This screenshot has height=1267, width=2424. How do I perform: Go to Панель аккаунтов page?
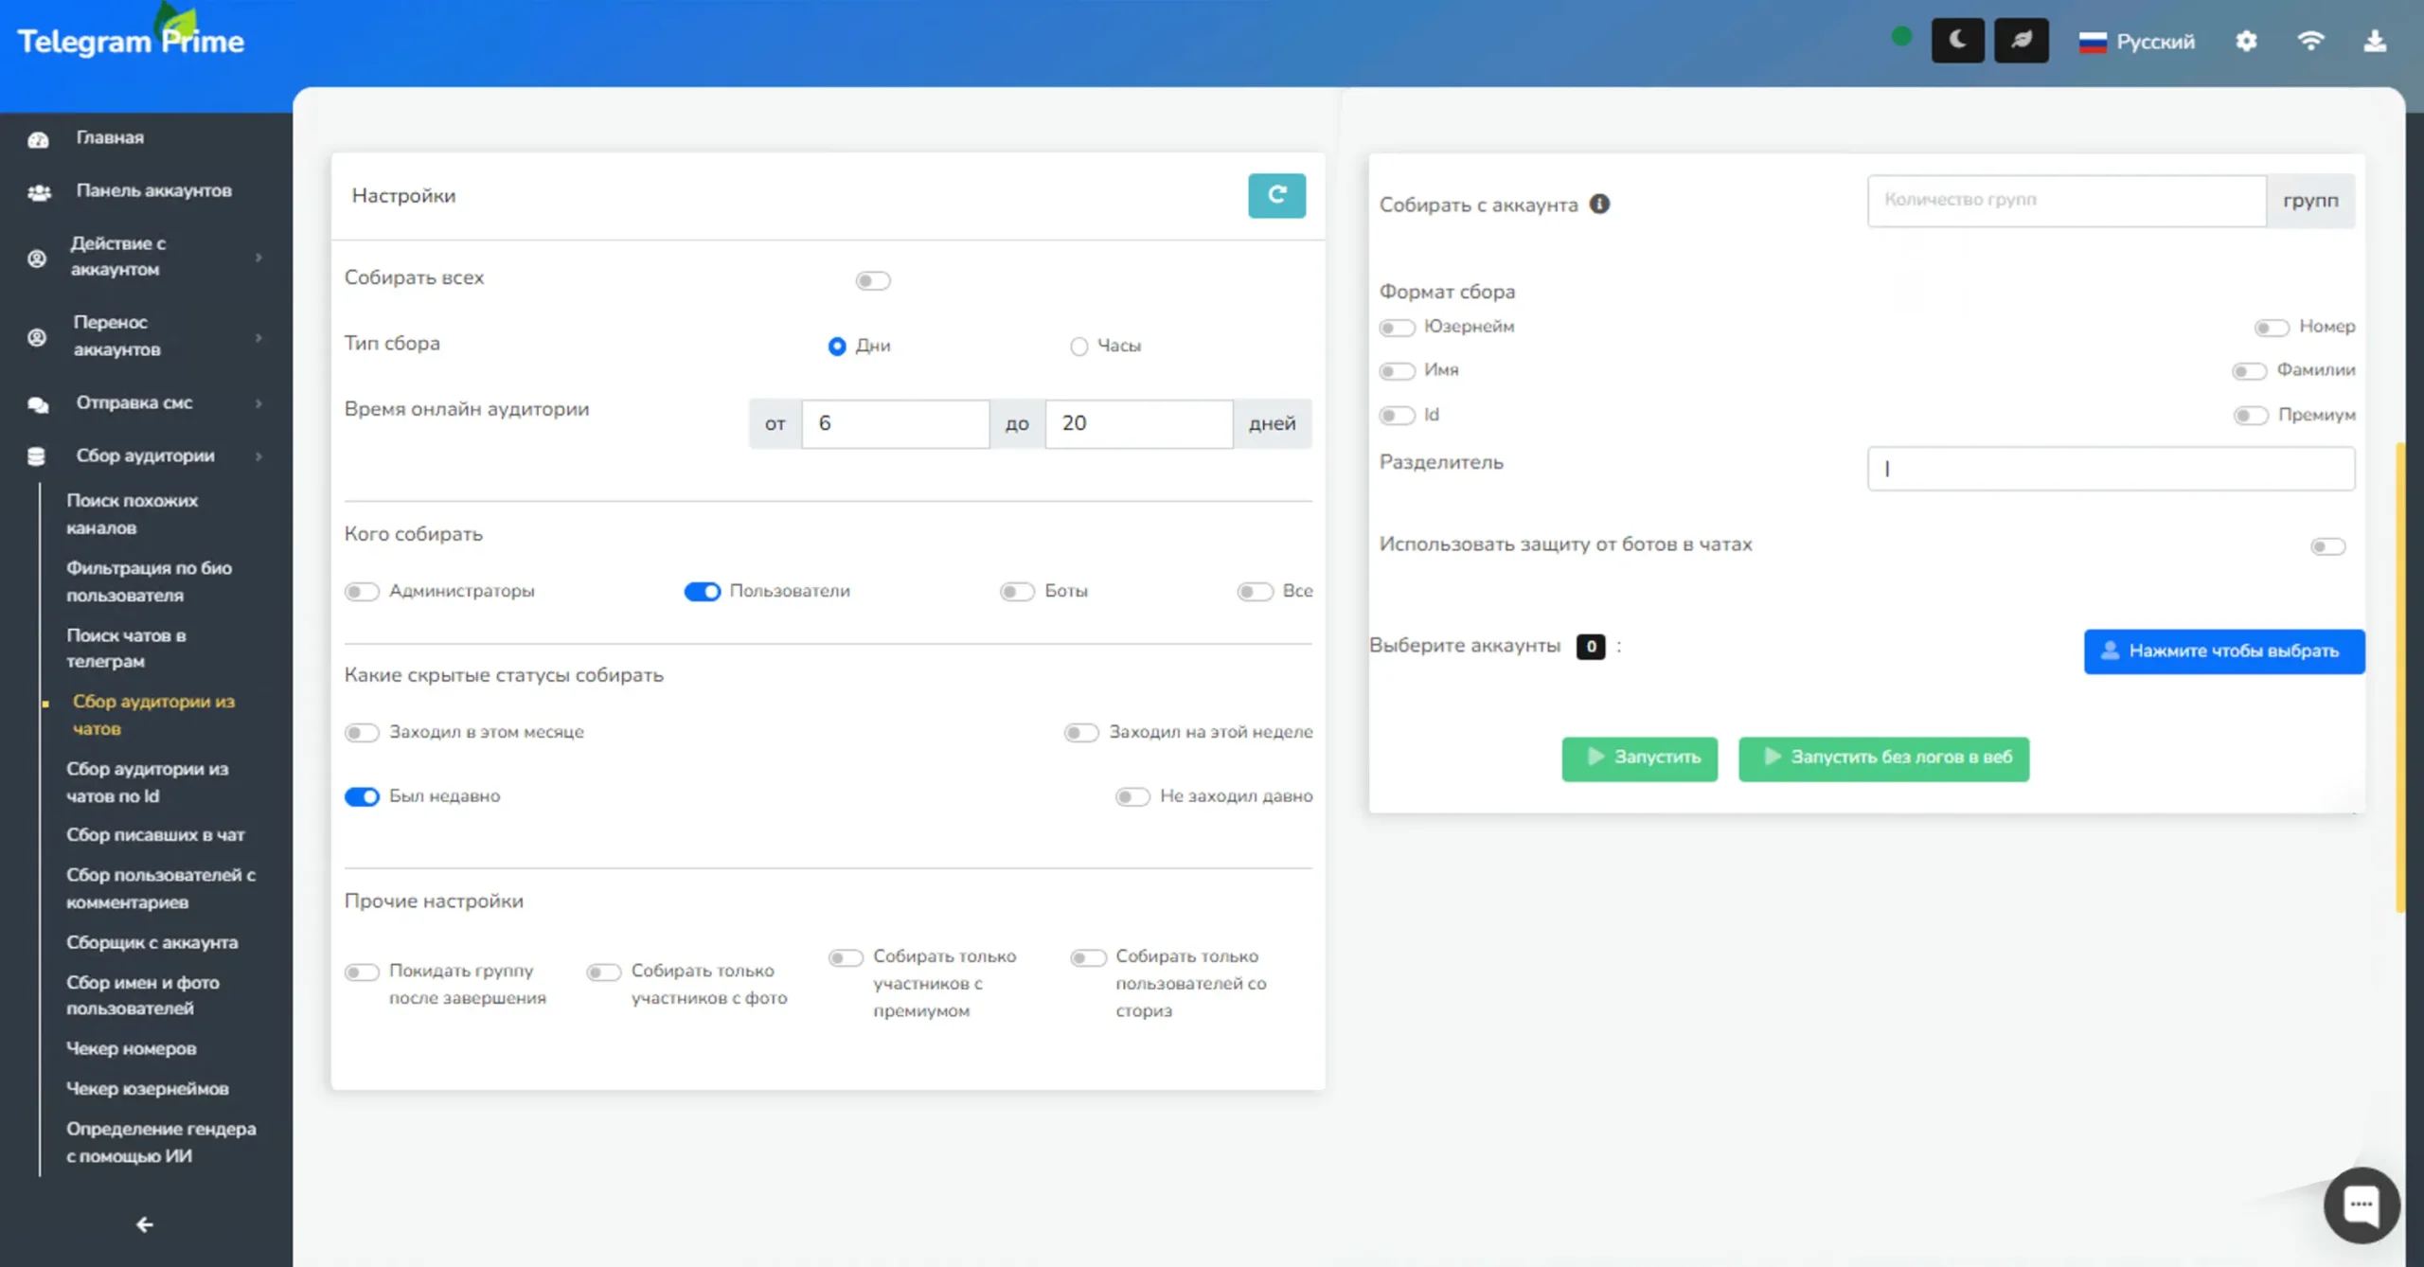(153, 191)
